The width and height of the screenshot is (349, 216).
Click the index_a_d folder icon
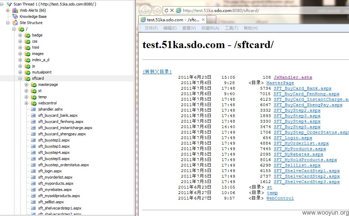point(28,60)
